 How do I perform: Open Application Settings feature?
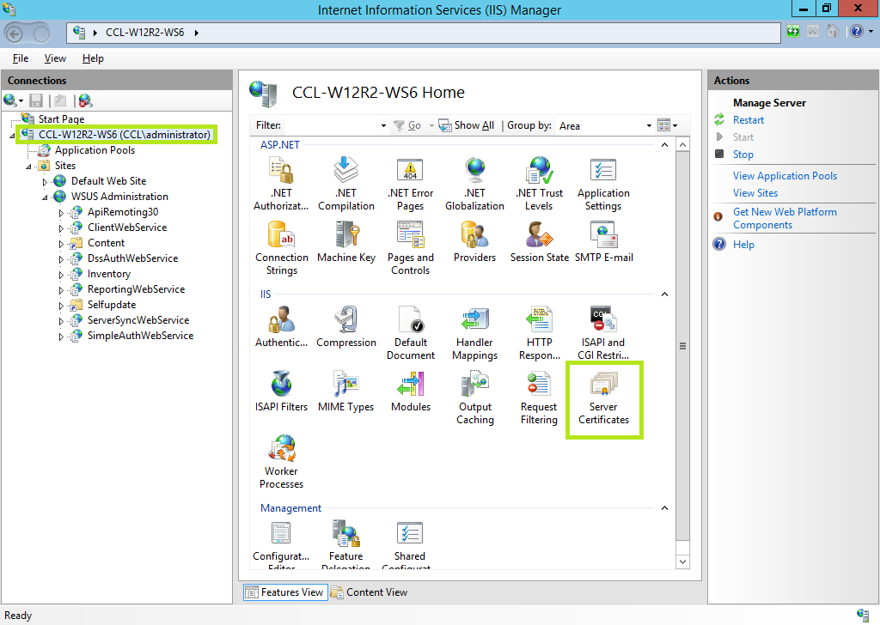pyautogui.click(x=603, y=184)
